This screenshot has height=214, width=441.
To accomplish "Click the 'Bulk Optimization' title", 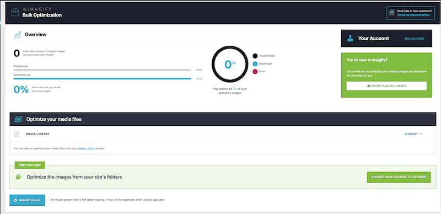I will pyautogui.click(x=42, y=15).
